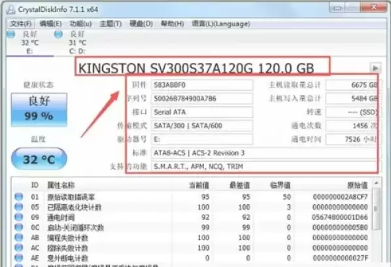Select the C: D: drive status icon
The image size is (391, 267).
coord(58,34)
